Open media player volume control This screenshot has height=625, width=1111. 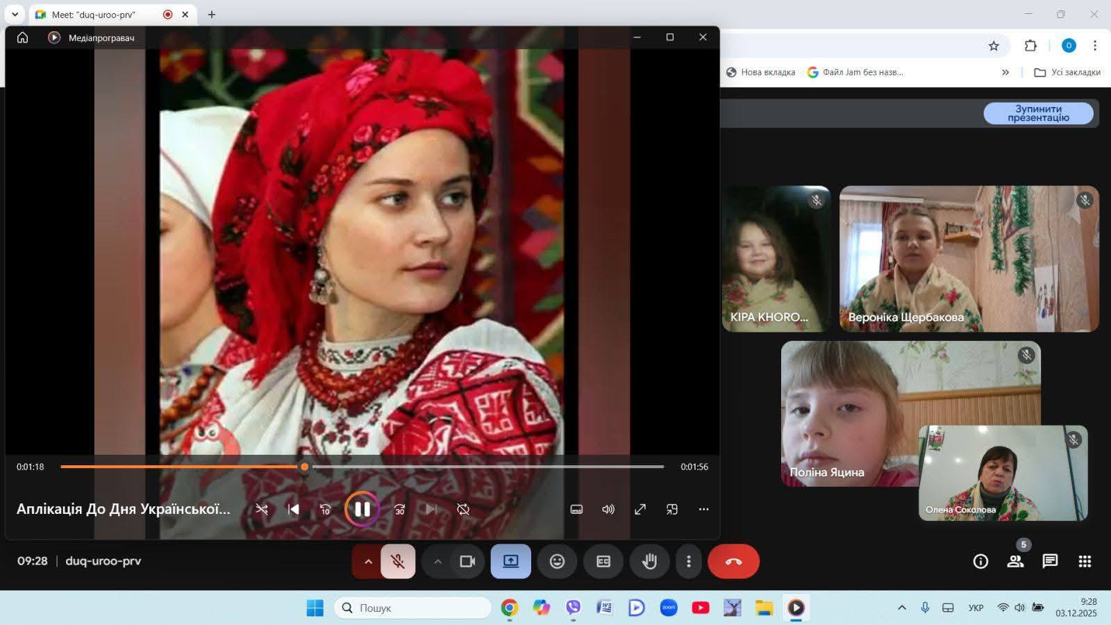tap(608, 509)
